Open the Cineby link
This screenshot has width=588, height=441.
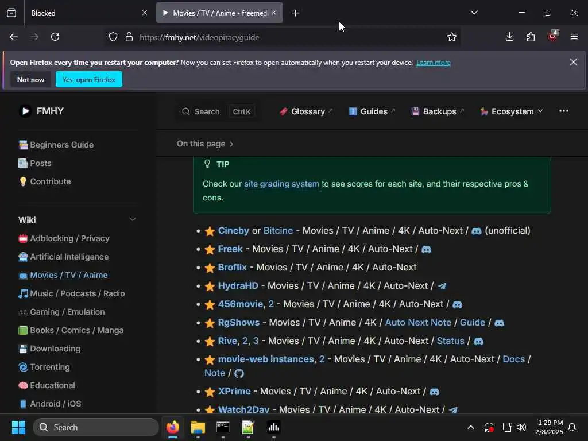click(233, 231)
